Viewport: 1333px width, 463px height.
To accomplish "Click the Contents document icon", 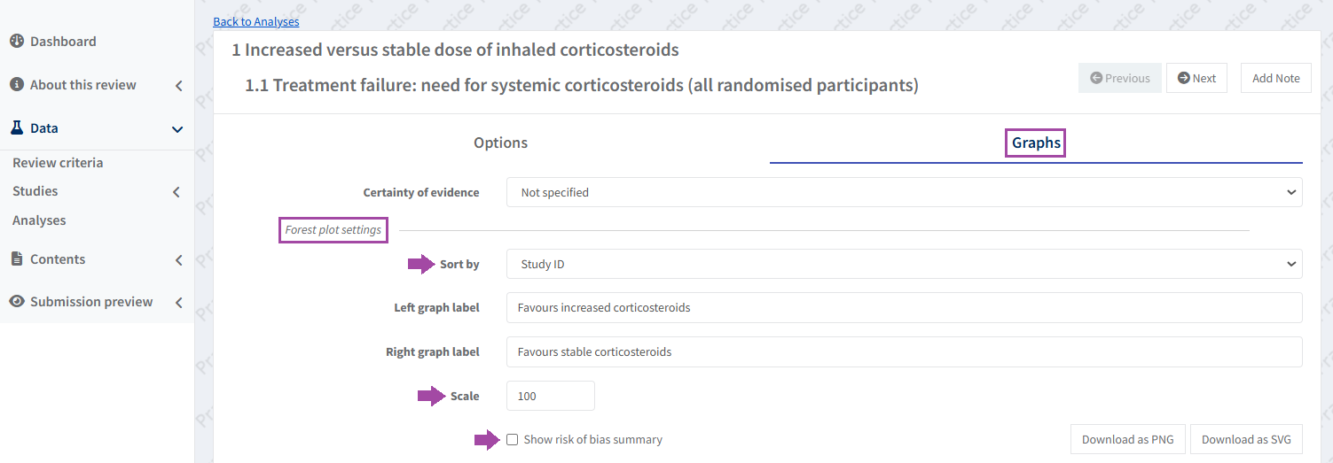I will (17, 259).
